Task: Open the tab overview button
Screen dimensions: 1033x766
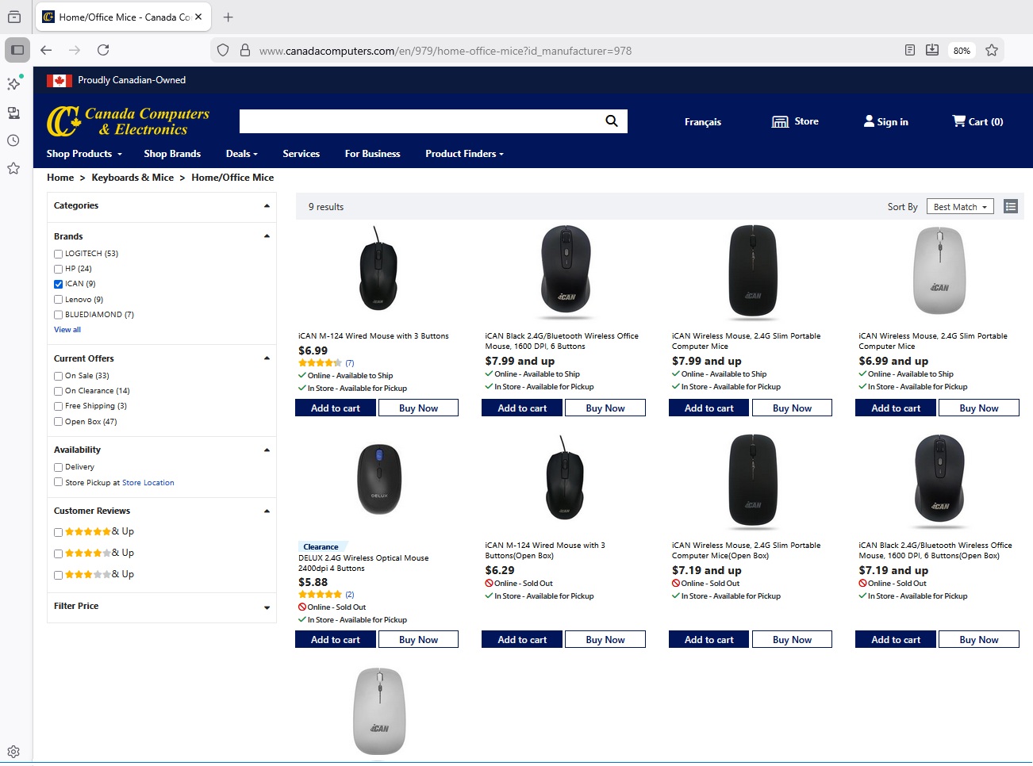Action: click(13, 17)
